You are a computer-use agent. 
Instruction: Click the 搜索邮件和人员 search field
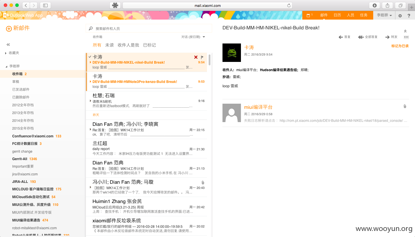click(149, 29)
